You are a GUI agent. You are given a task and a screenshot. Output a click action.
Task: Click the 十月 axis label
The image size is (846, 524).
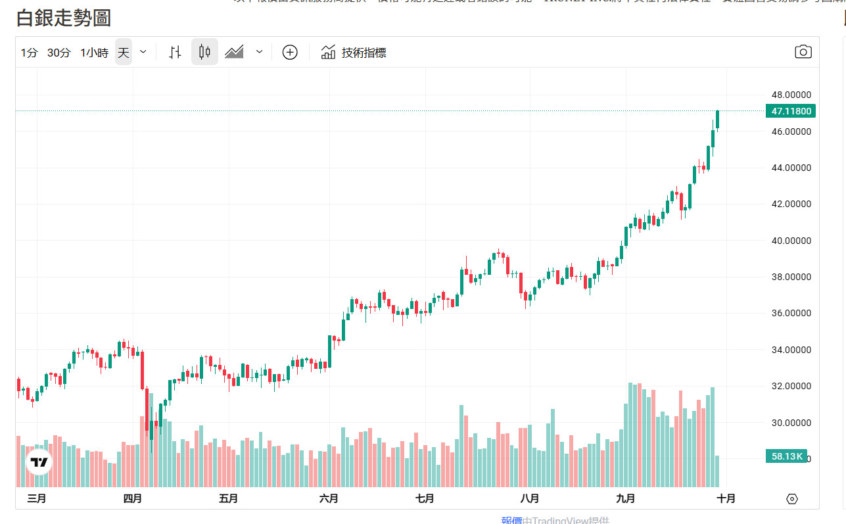click(726, 498)
